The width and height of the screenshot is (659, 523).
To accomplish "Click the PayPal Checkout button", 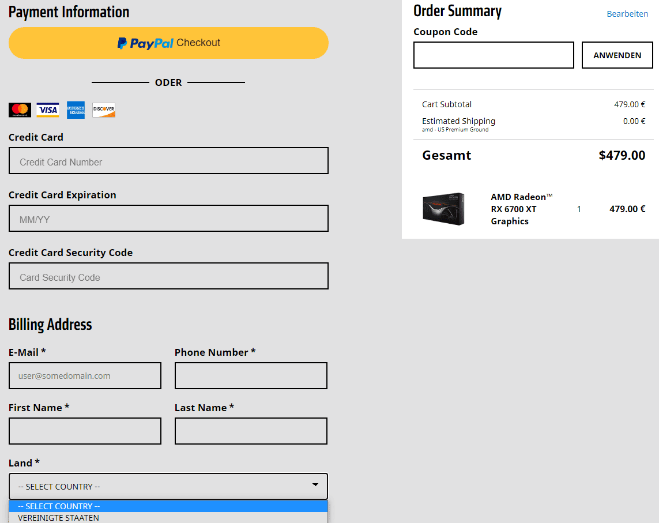I will [x=168, y=43].
